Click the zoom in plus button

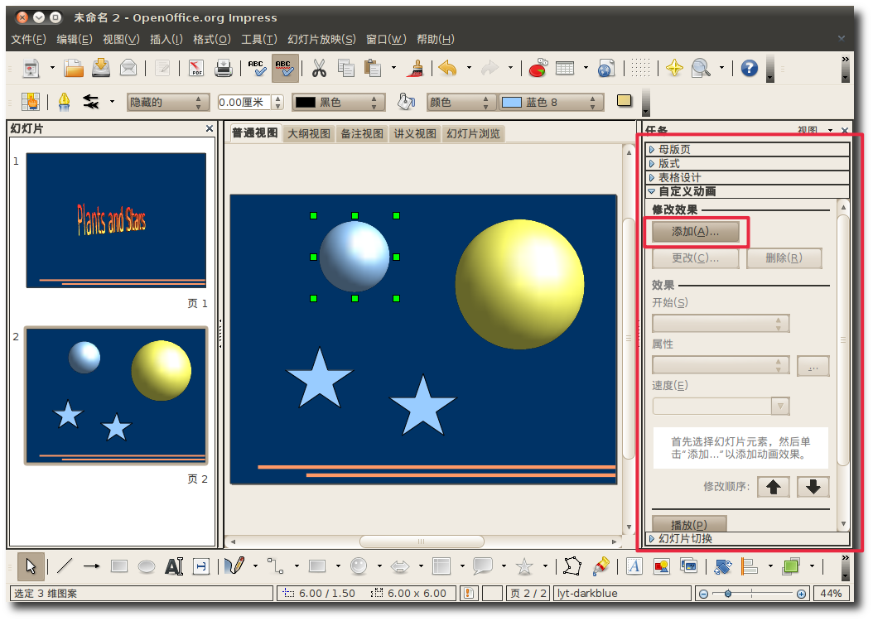point(801,594)
